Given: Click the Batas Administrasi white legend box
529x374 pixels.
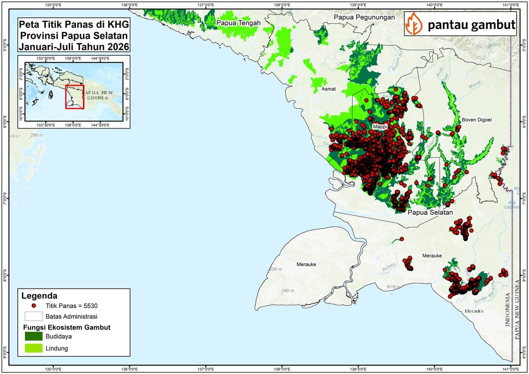Looking at the screenshot, I should (33, 316).
